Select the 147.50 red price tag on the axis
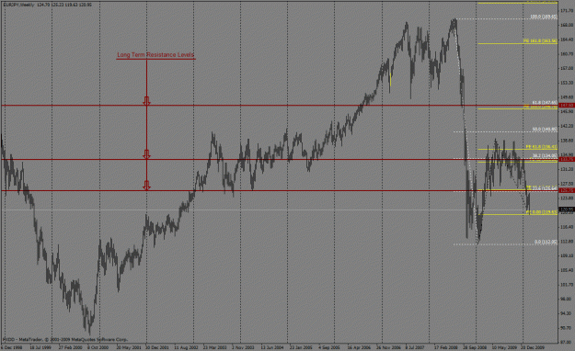 567,106
